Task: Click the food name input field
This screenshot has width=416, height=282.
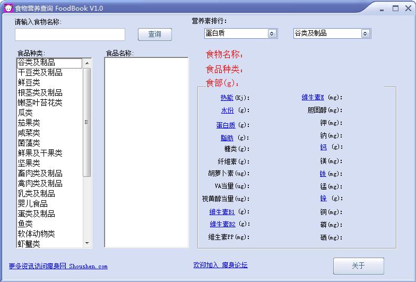Action: pyautogui.click(x=70, y=35)
